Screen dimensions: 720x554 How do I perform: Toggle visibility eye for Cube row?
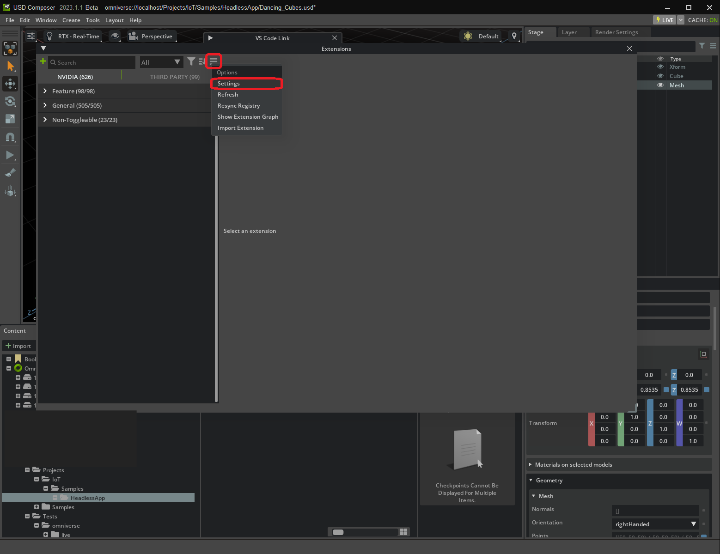point(660,76)
